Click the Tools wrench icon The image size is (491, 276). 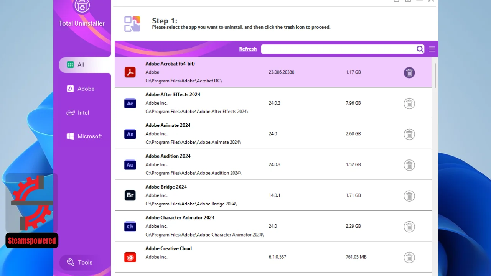pos(71,262)
